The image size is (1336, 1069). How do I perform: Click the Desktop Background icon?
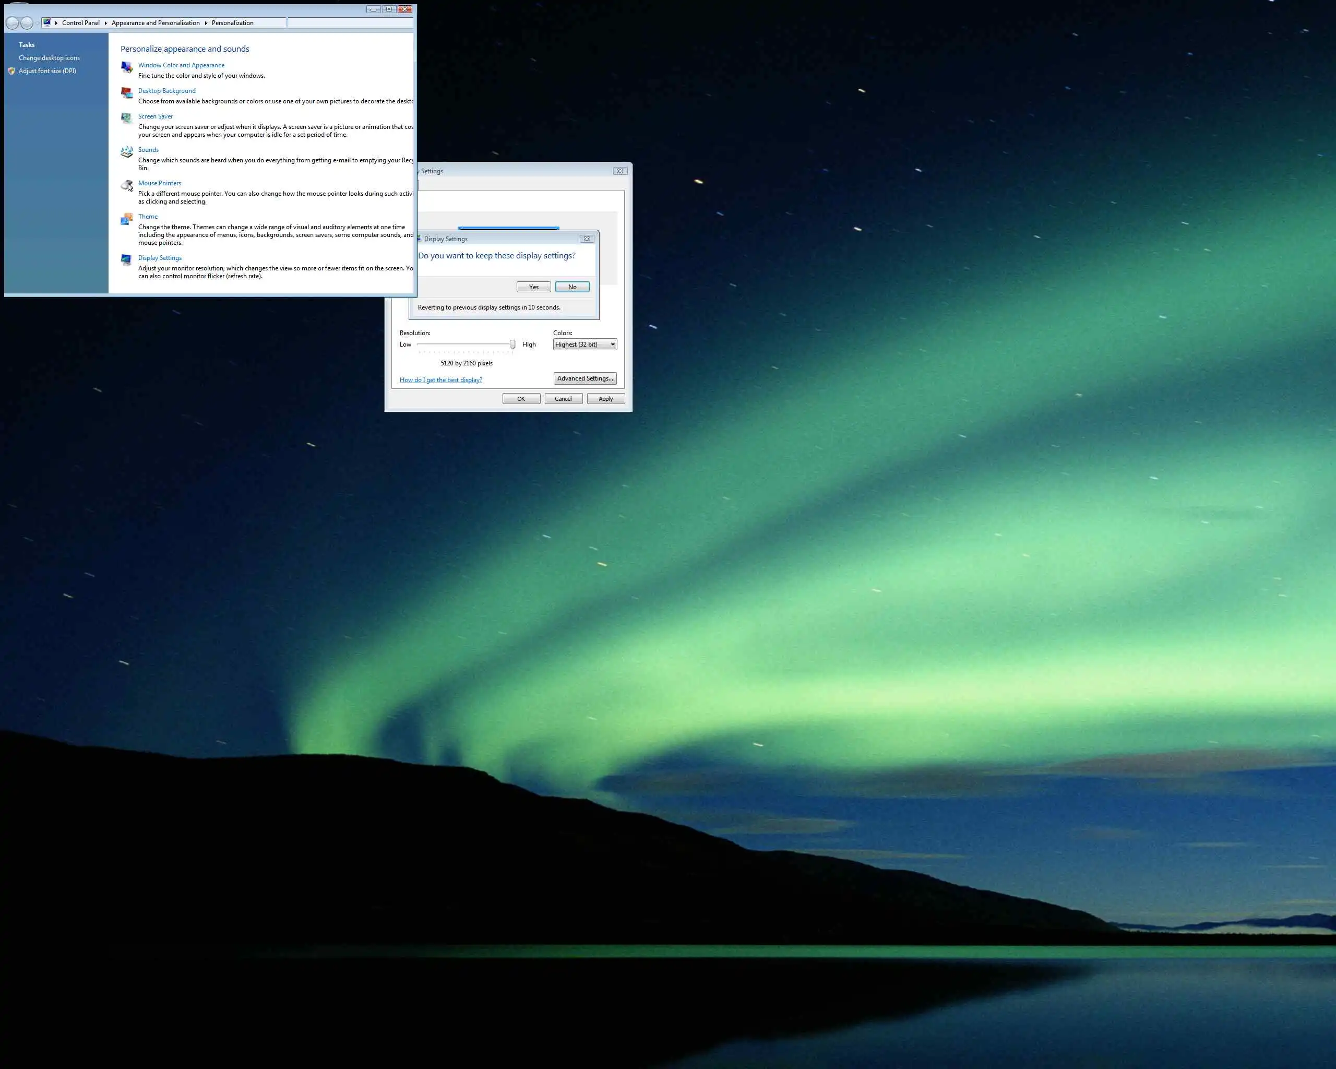pos(126,93)
